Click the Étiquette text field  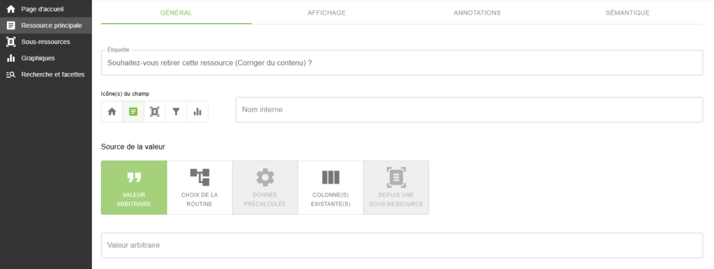coord(402,63)
